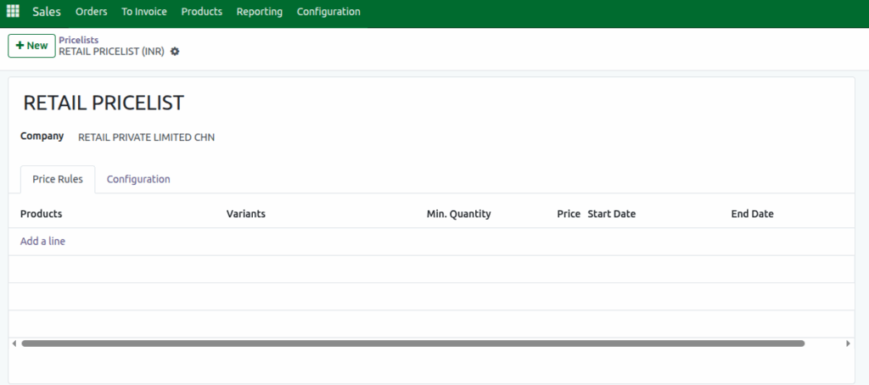This screenshot has height=385, width=869.
Task: Switch to the Configuration tab in form
Action: [x=138, y=179]
